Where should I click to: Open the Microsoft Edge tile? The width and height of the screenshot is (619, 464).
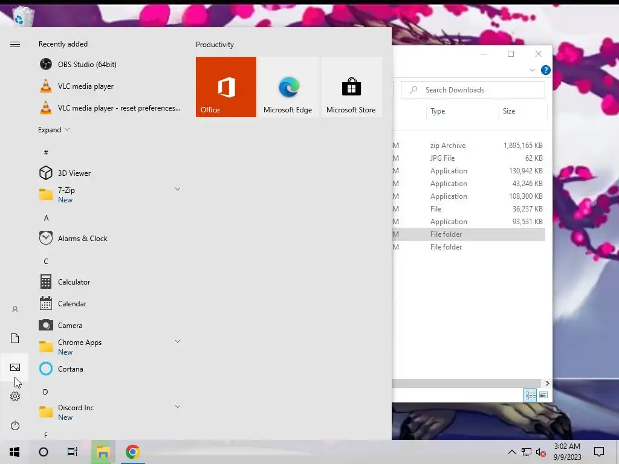[x=288, y=87]
